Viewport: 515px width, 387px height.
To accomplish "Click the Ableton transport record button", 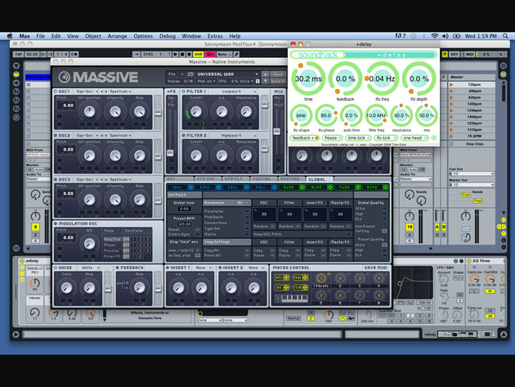I will click(189, 54).
